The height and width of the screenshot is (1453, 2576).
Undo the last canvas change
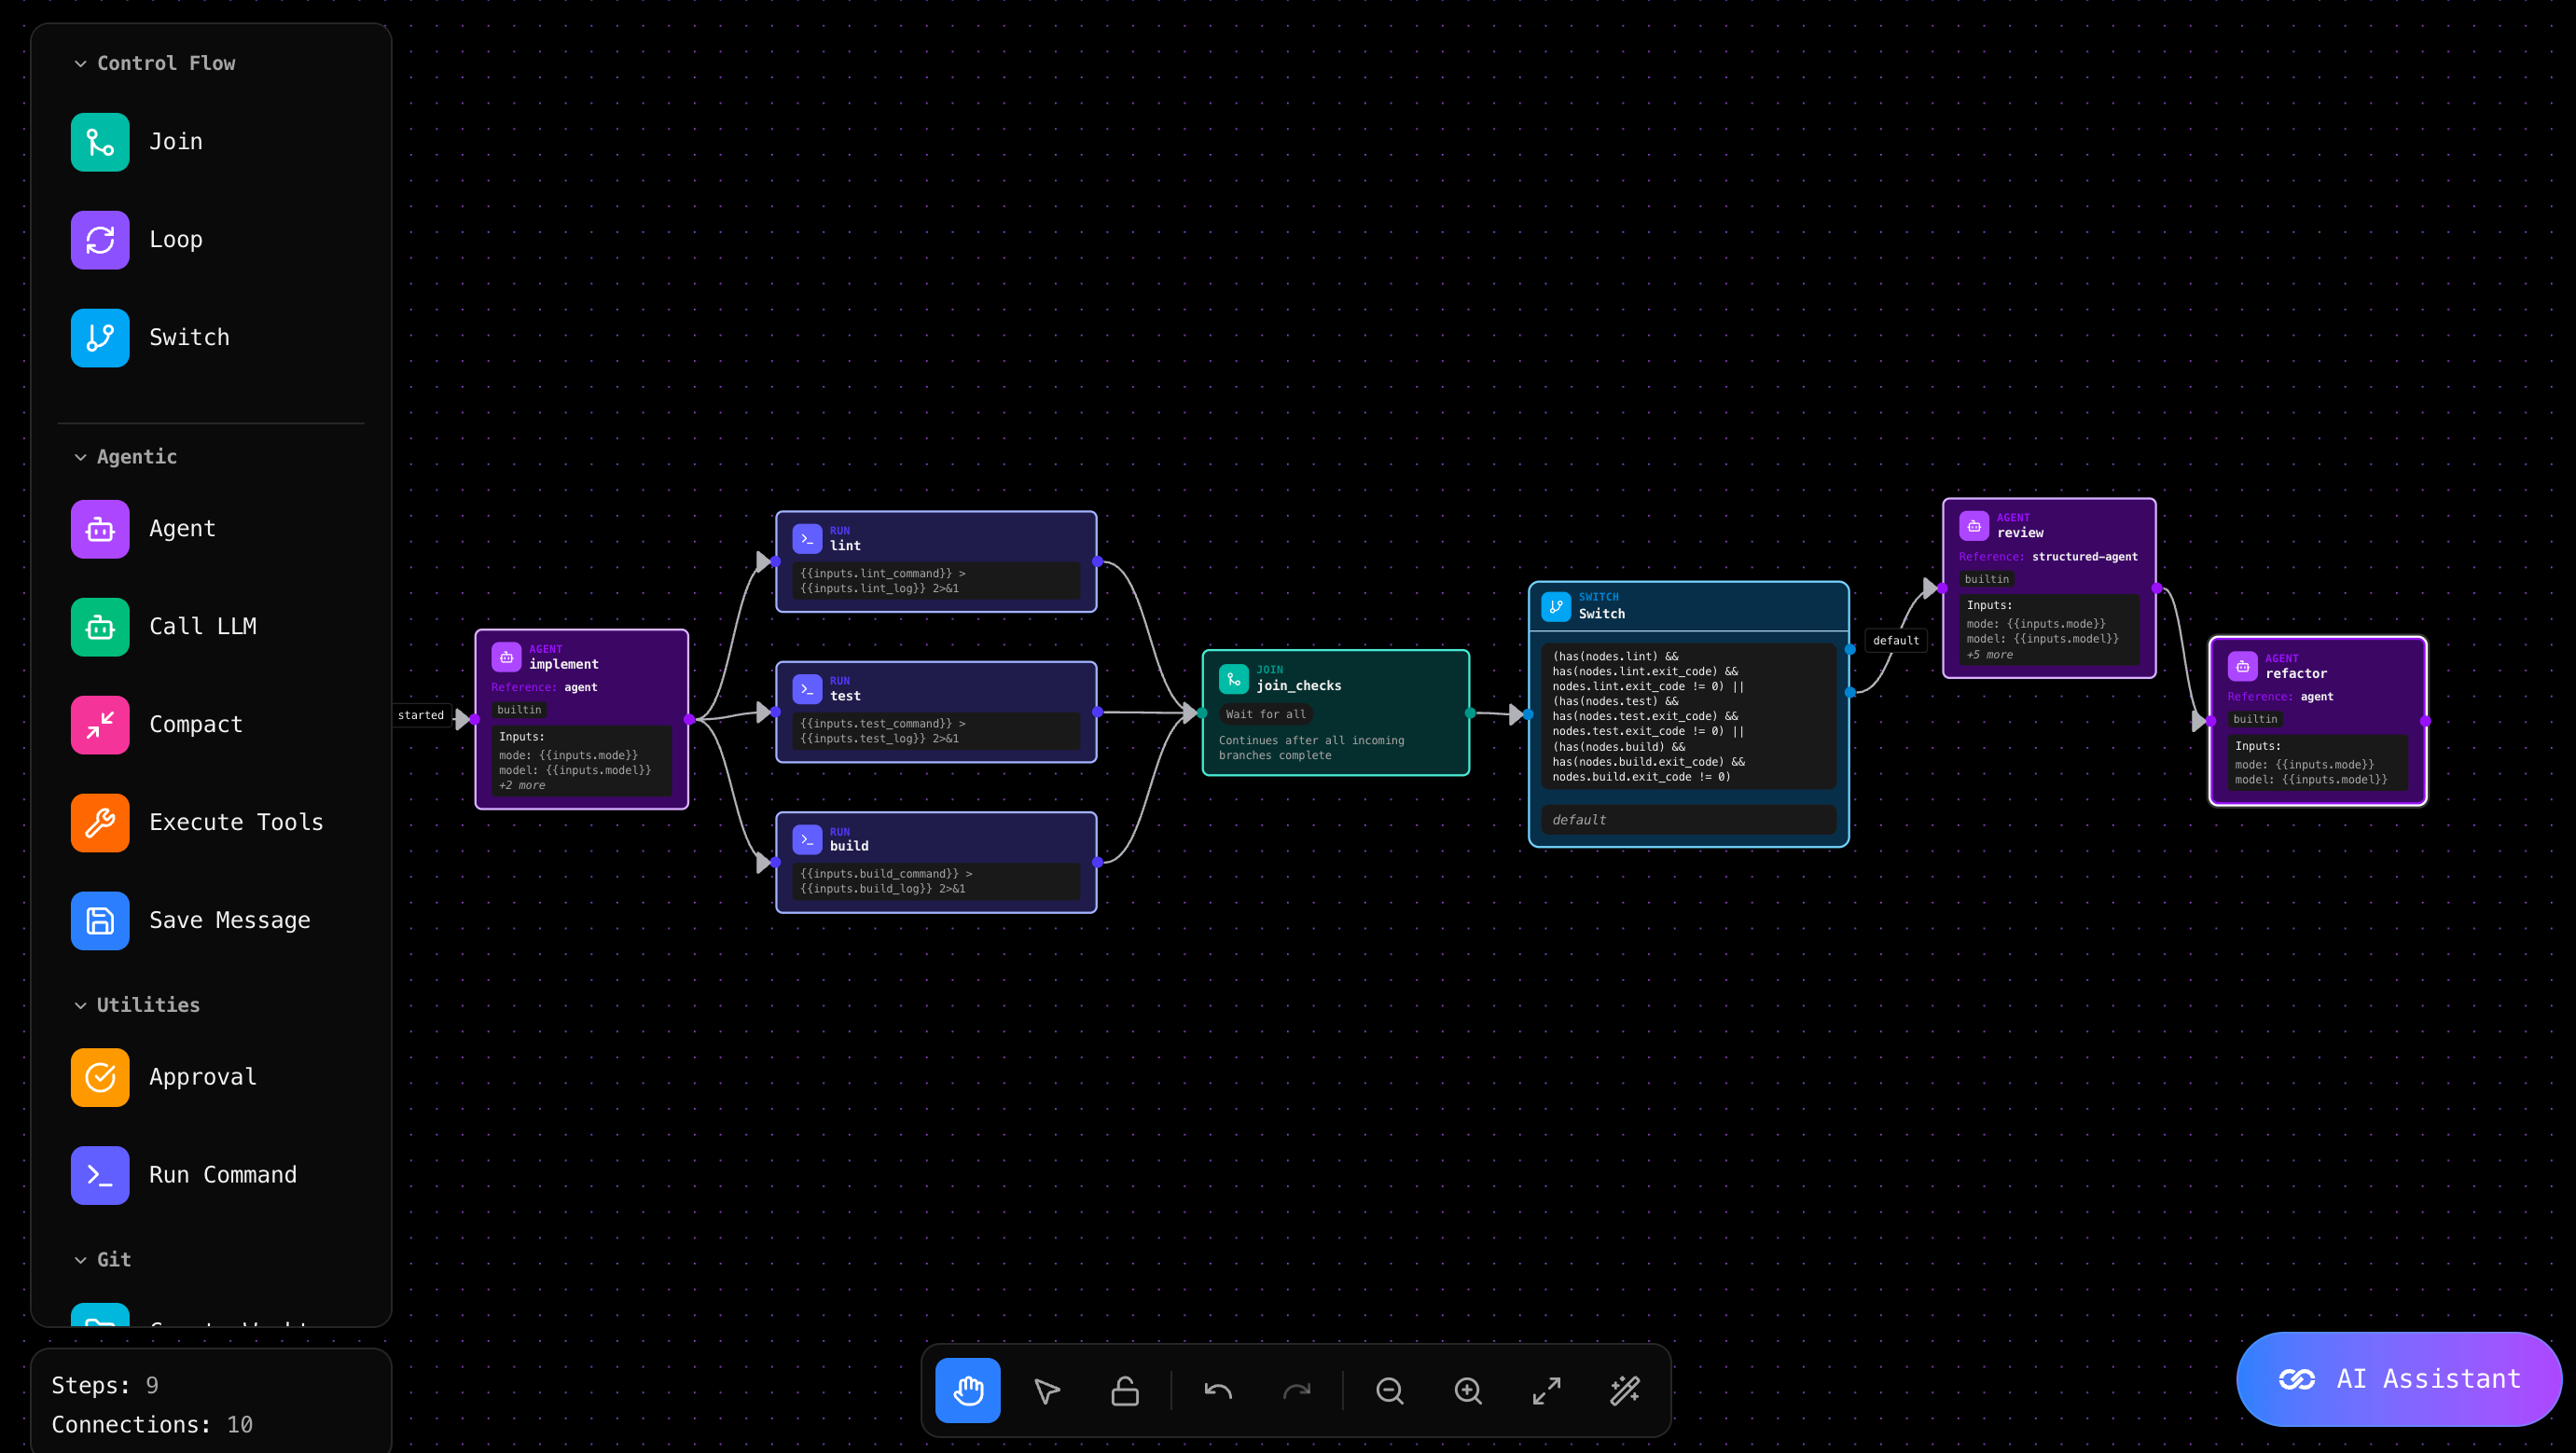click(1218, 1391)
